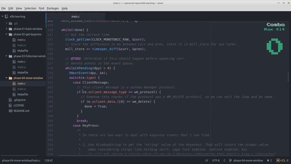Click cursor position 128:42 in status bar

49,160
